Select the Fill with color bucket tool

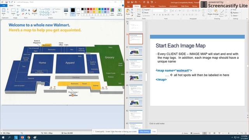(x=26, y=10)
